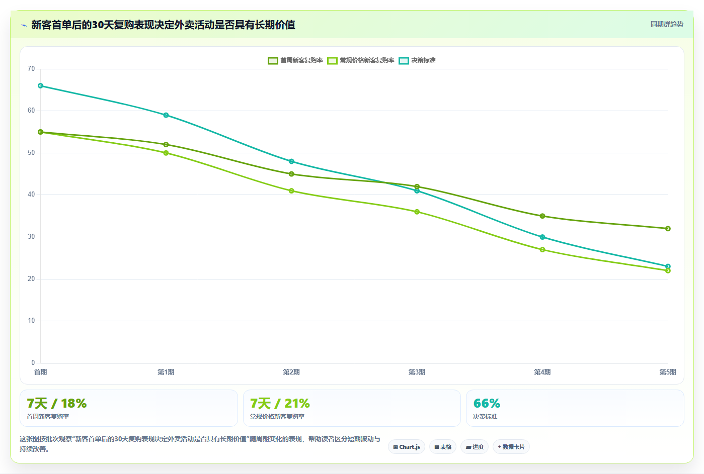
Task: Click the 20 y-axis tick label
Action: 31,279
